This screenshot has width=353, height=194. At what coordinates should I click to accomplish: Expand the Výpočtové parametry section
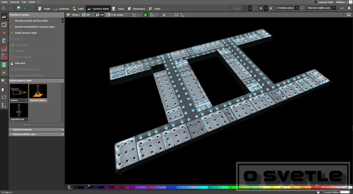22,129
